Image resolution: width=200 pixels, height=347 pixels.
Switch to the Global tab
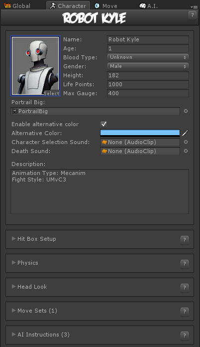click(x=17, y=6)
